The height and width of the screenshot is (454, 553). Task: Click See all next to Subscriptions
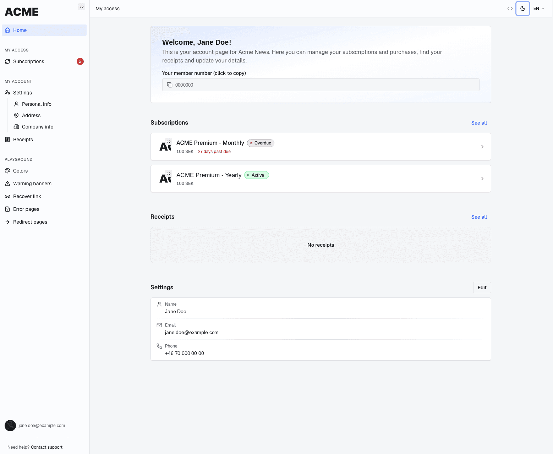[x=479, y=123]
